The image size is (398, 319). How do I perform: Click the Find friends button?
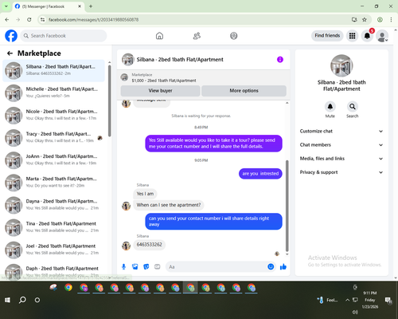point(327,36)
